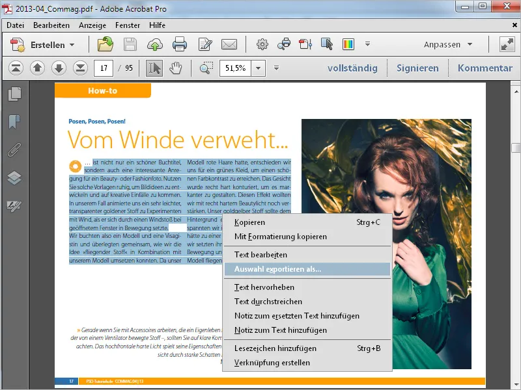The image size is (521, 390).
Task: Open the Bearbeiten menu
Action: 51,25
